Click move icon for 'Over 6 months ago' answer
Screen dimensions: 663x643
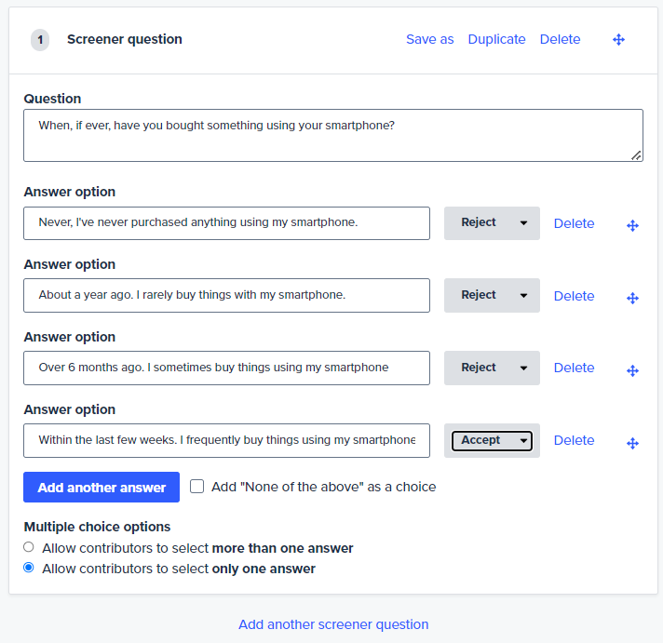[632, 371]
